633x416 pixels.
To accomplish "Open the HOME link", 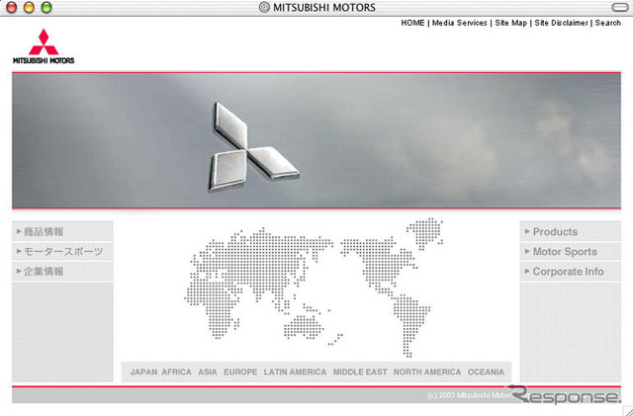I will tap(412, 23).
